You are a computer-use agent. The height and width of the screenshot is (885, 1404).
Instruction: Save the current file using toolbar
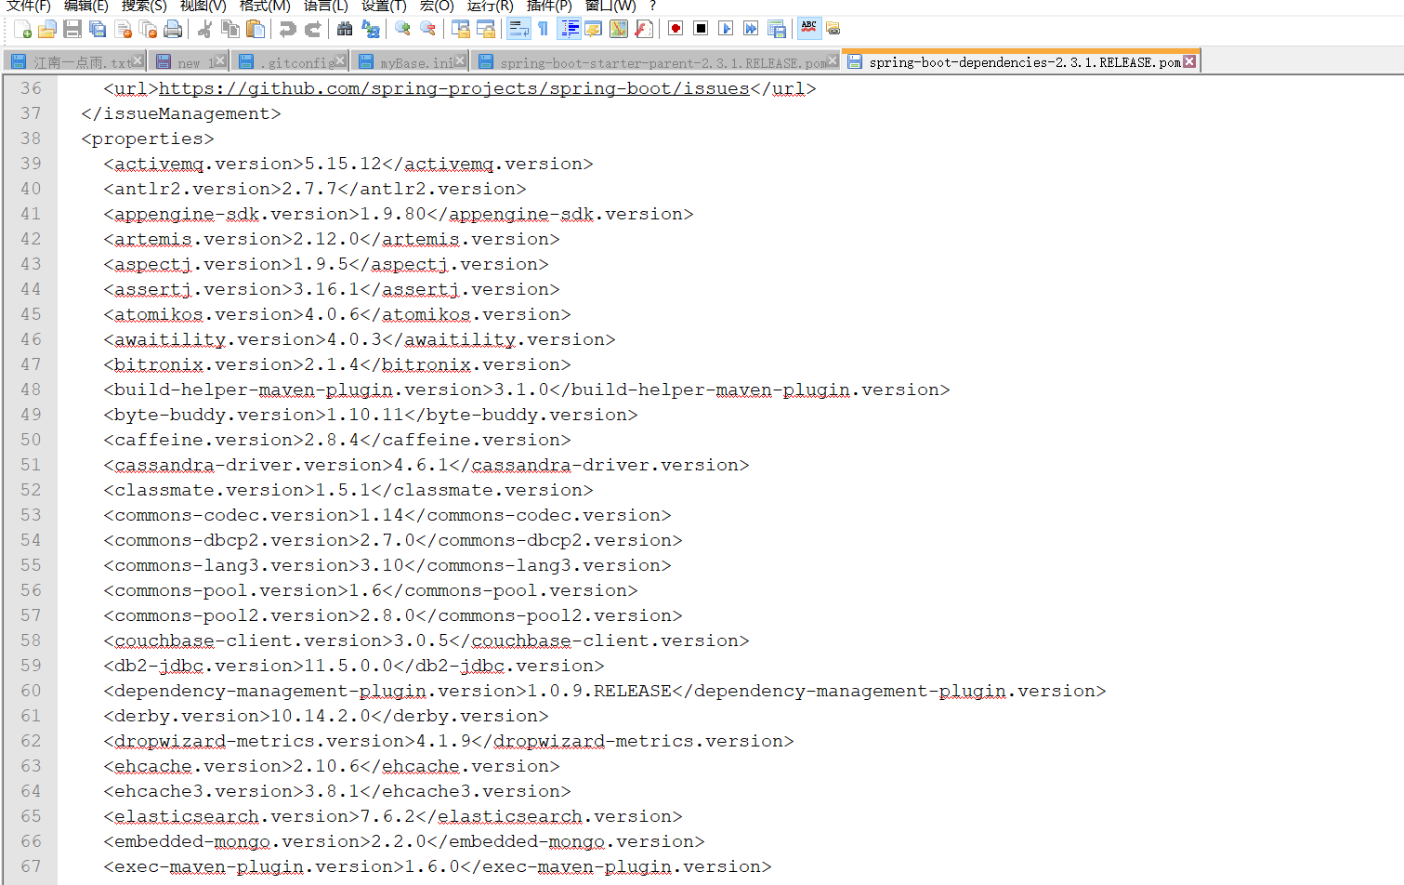[72, 29]
